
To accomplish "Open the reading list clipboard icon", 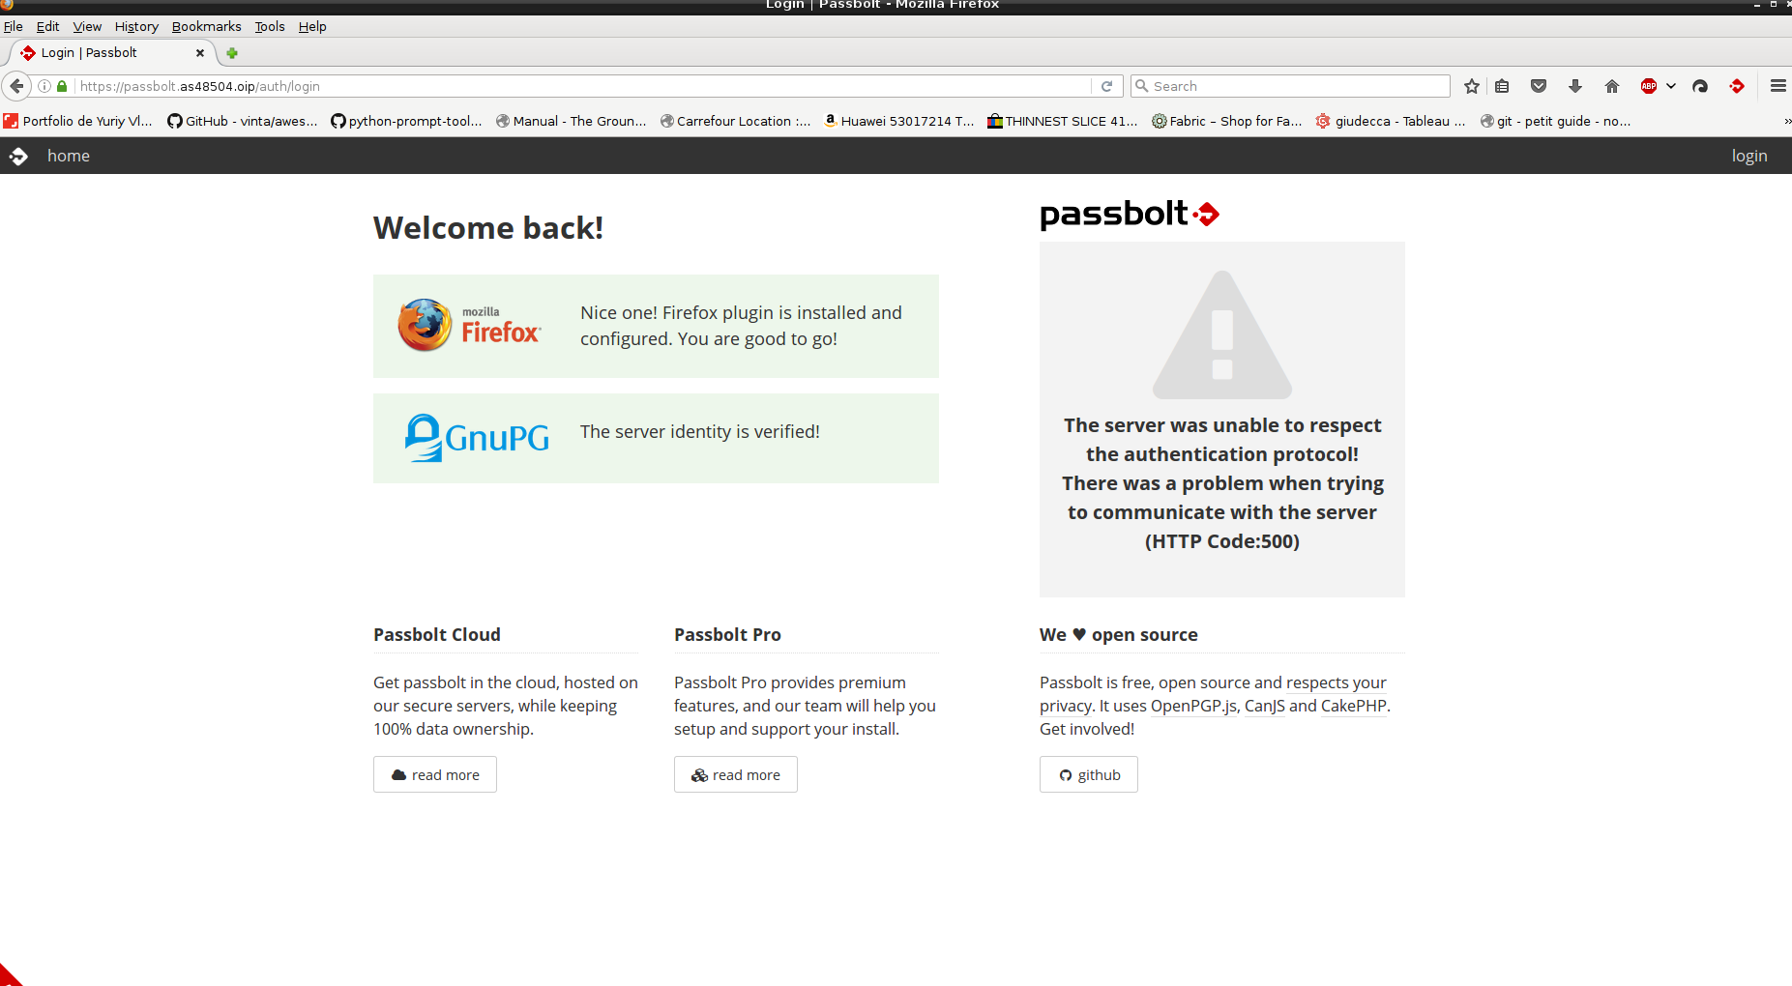I will pyautogui.click(x=1502, y=86).
